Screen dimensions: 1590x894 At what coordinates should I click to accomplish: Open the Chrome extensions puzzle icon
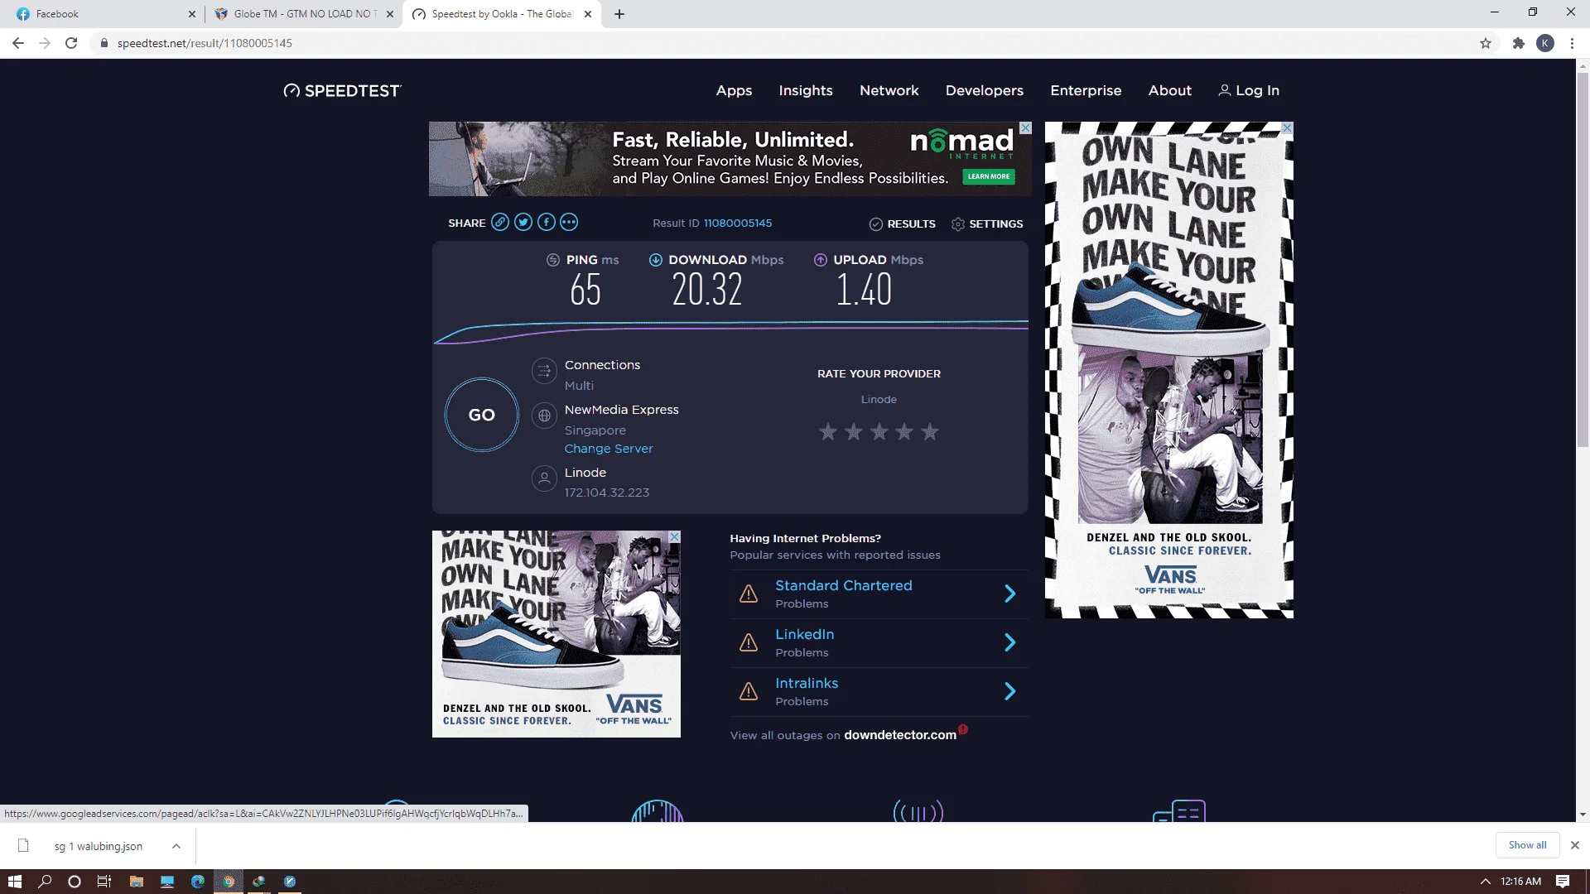[x=1519, y=43]
